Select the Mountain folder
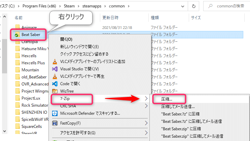This screenshot has height=141, width=250. coord(30,70)
